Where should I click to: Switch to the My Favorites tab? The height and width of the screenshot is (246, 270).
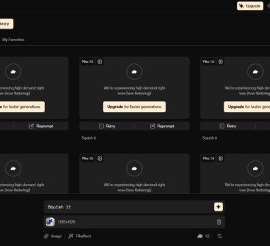[13, 40]
